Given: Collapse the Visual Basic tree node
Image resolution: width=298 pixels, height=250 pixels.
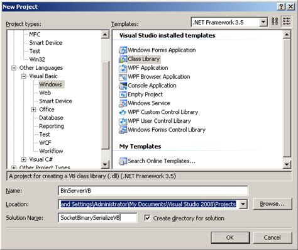Looking at the screenshot, I should 24,76.
